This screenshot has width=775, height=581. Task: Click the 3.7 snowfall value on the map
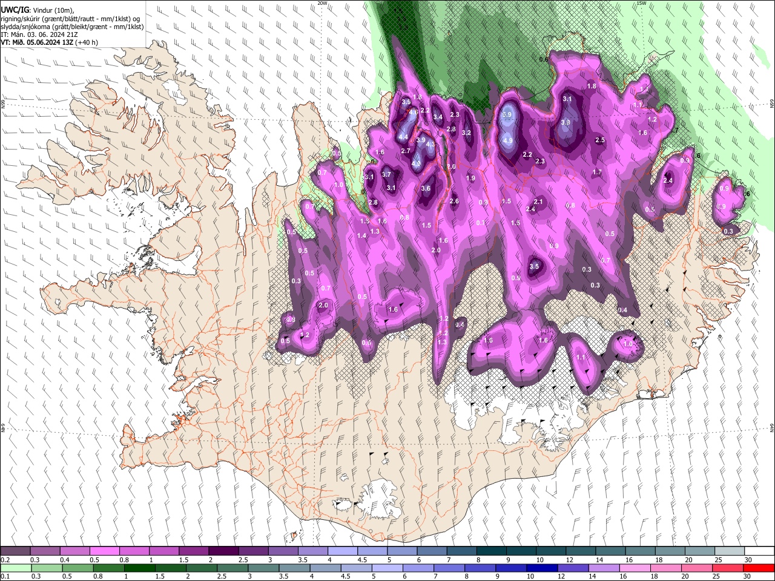pyautogui.click(x=387, y=174)
